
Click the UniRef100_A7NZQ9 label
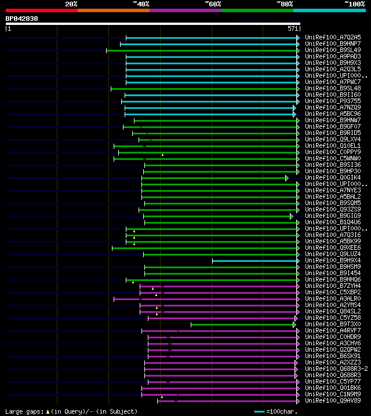(x=333, y=107)
